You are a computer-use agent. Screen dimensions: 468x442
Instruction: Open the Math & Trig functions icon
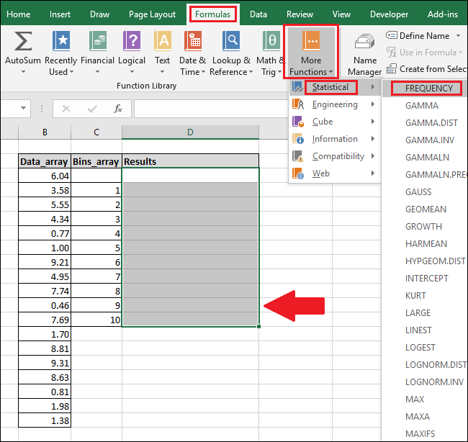272,41
